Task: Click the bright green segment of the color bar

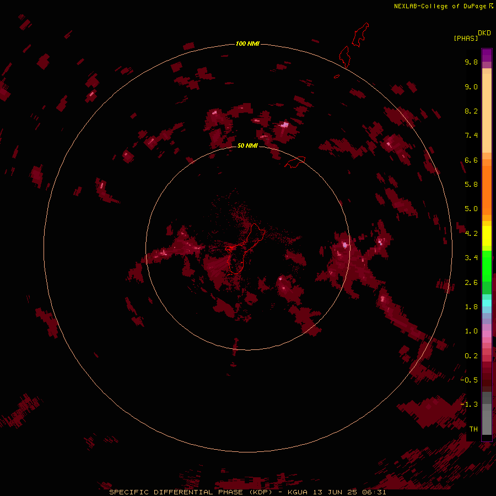Action: [x=487, y=266]
